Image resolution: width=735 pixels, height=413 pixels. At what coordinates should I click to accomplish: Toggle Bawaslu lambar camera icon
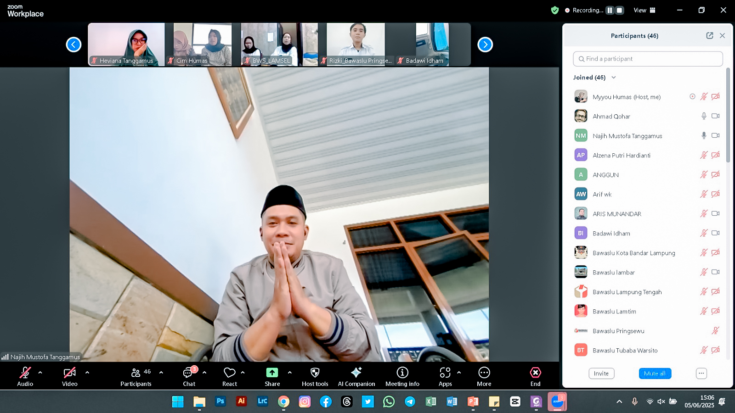pyautogui.click(x=715, y=272)
